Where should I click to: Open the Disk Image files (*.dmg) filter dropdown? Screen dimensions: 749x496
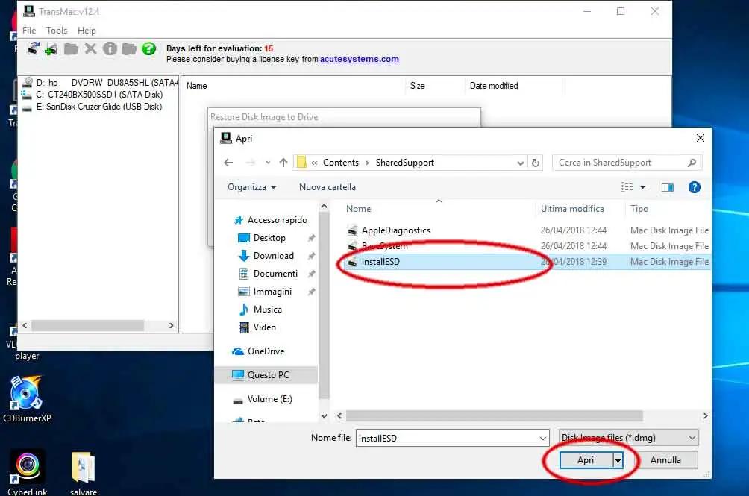692,438
